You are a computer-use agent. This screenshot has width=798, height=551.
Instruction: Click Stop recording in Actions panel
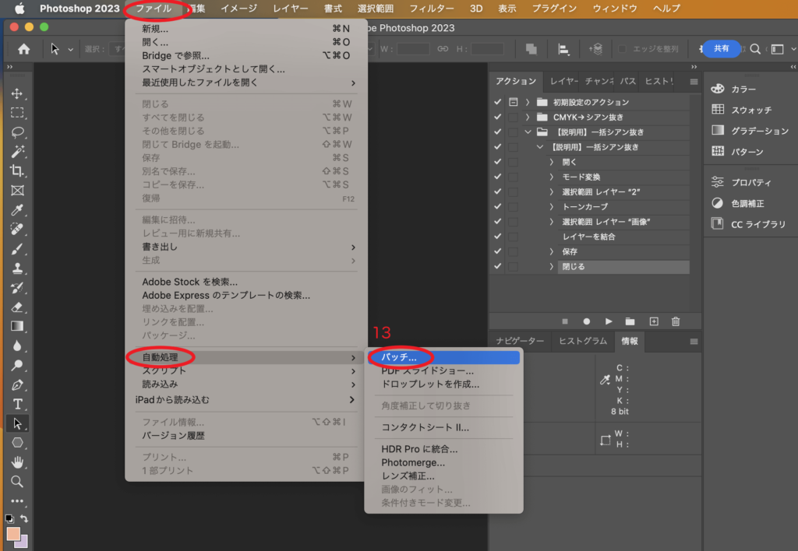(x=564, y=321)
